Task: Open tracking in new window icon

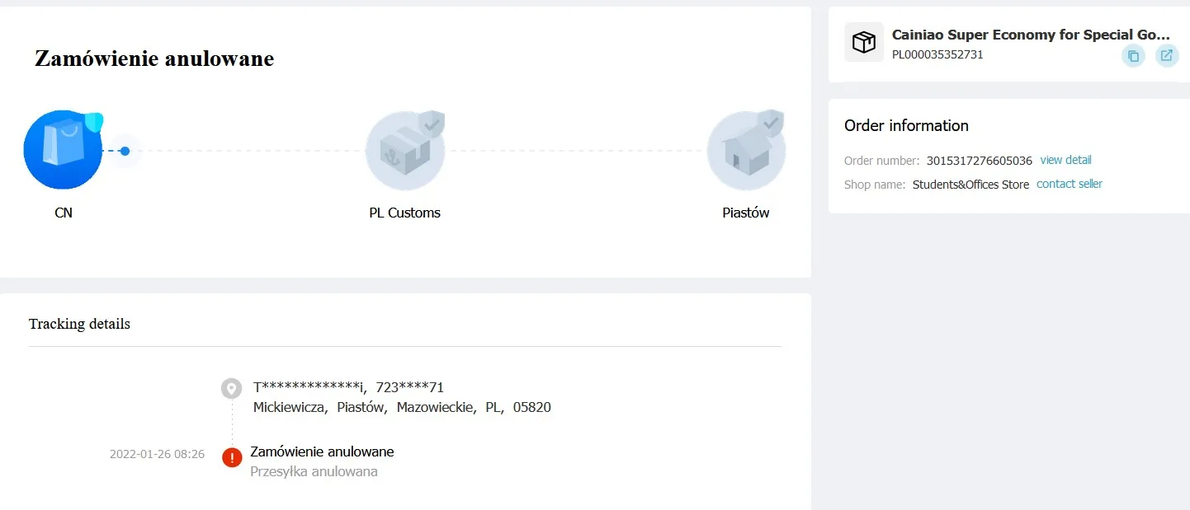Action: [1166, 56]
